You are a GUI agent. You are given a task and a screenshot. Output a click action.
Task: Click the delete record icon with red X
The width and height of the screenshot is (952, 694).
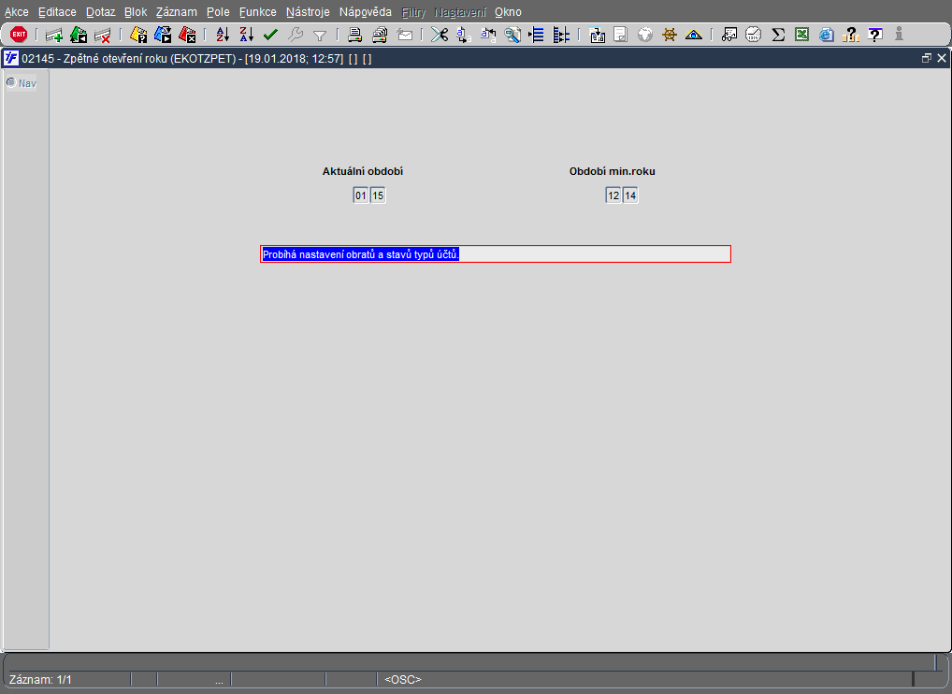103,35
